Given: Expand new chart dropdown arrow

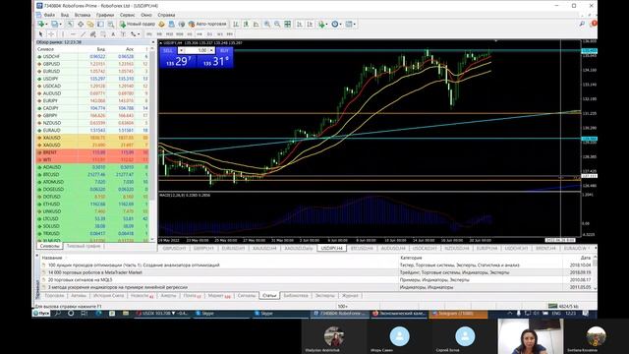Looking at the screenshot, I should click(46, 24).
